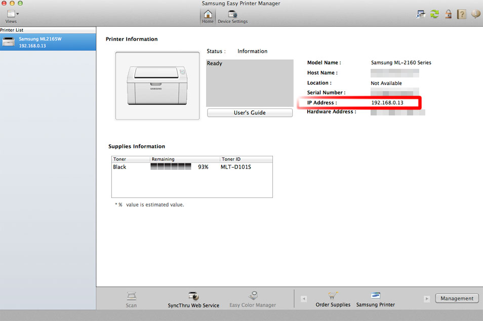
Task: Click the Remaining column header
Action: 185,159
